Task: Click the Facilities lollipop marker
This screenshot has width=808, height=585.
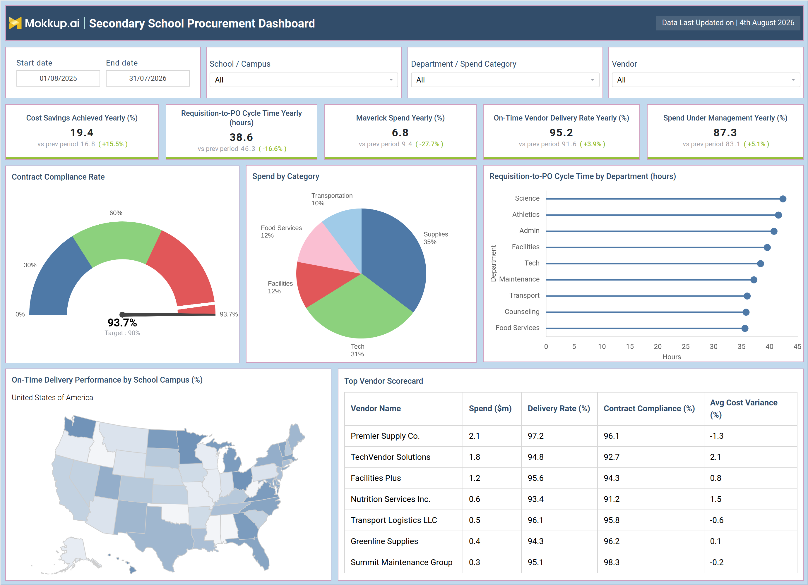Action: [767, 247]
